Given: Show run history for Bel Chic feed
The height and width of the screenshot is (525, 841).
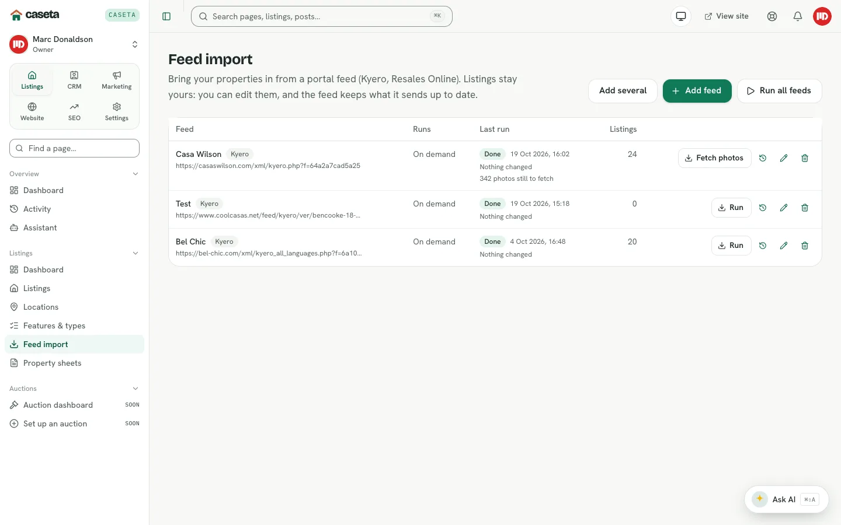Looking at the screenshot, I should click(763, 246).
